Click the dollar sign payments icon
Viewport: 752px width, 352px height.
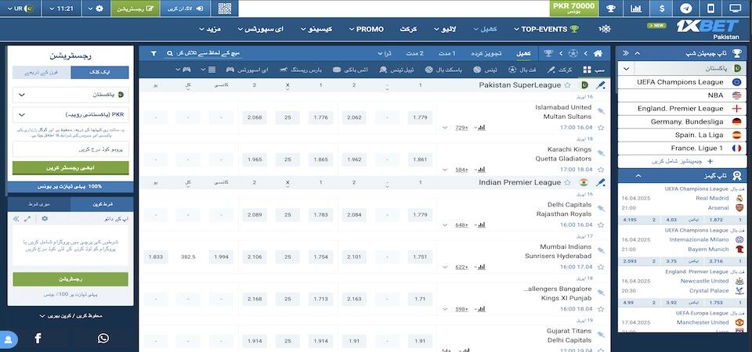662,9
